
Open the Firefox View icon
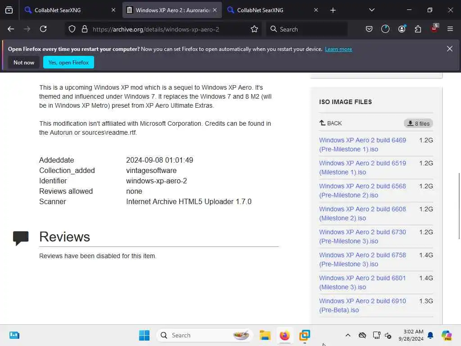pyautogui.click(x=9, y=10)
